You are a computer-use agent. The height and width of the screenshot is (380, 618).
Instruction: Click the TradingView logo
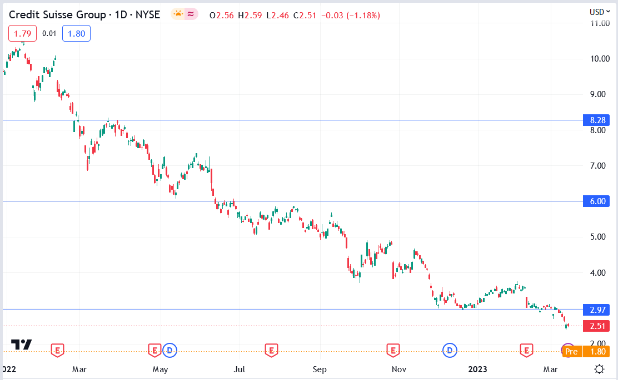click(21, 344)
